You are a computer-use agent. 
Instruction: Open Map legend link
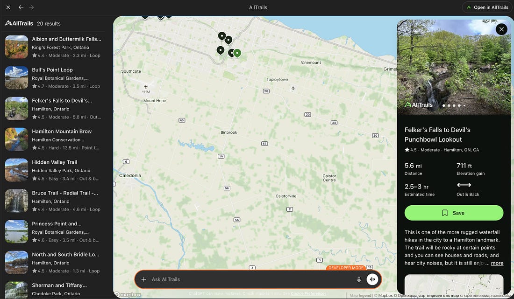click(x=360, y=295)
